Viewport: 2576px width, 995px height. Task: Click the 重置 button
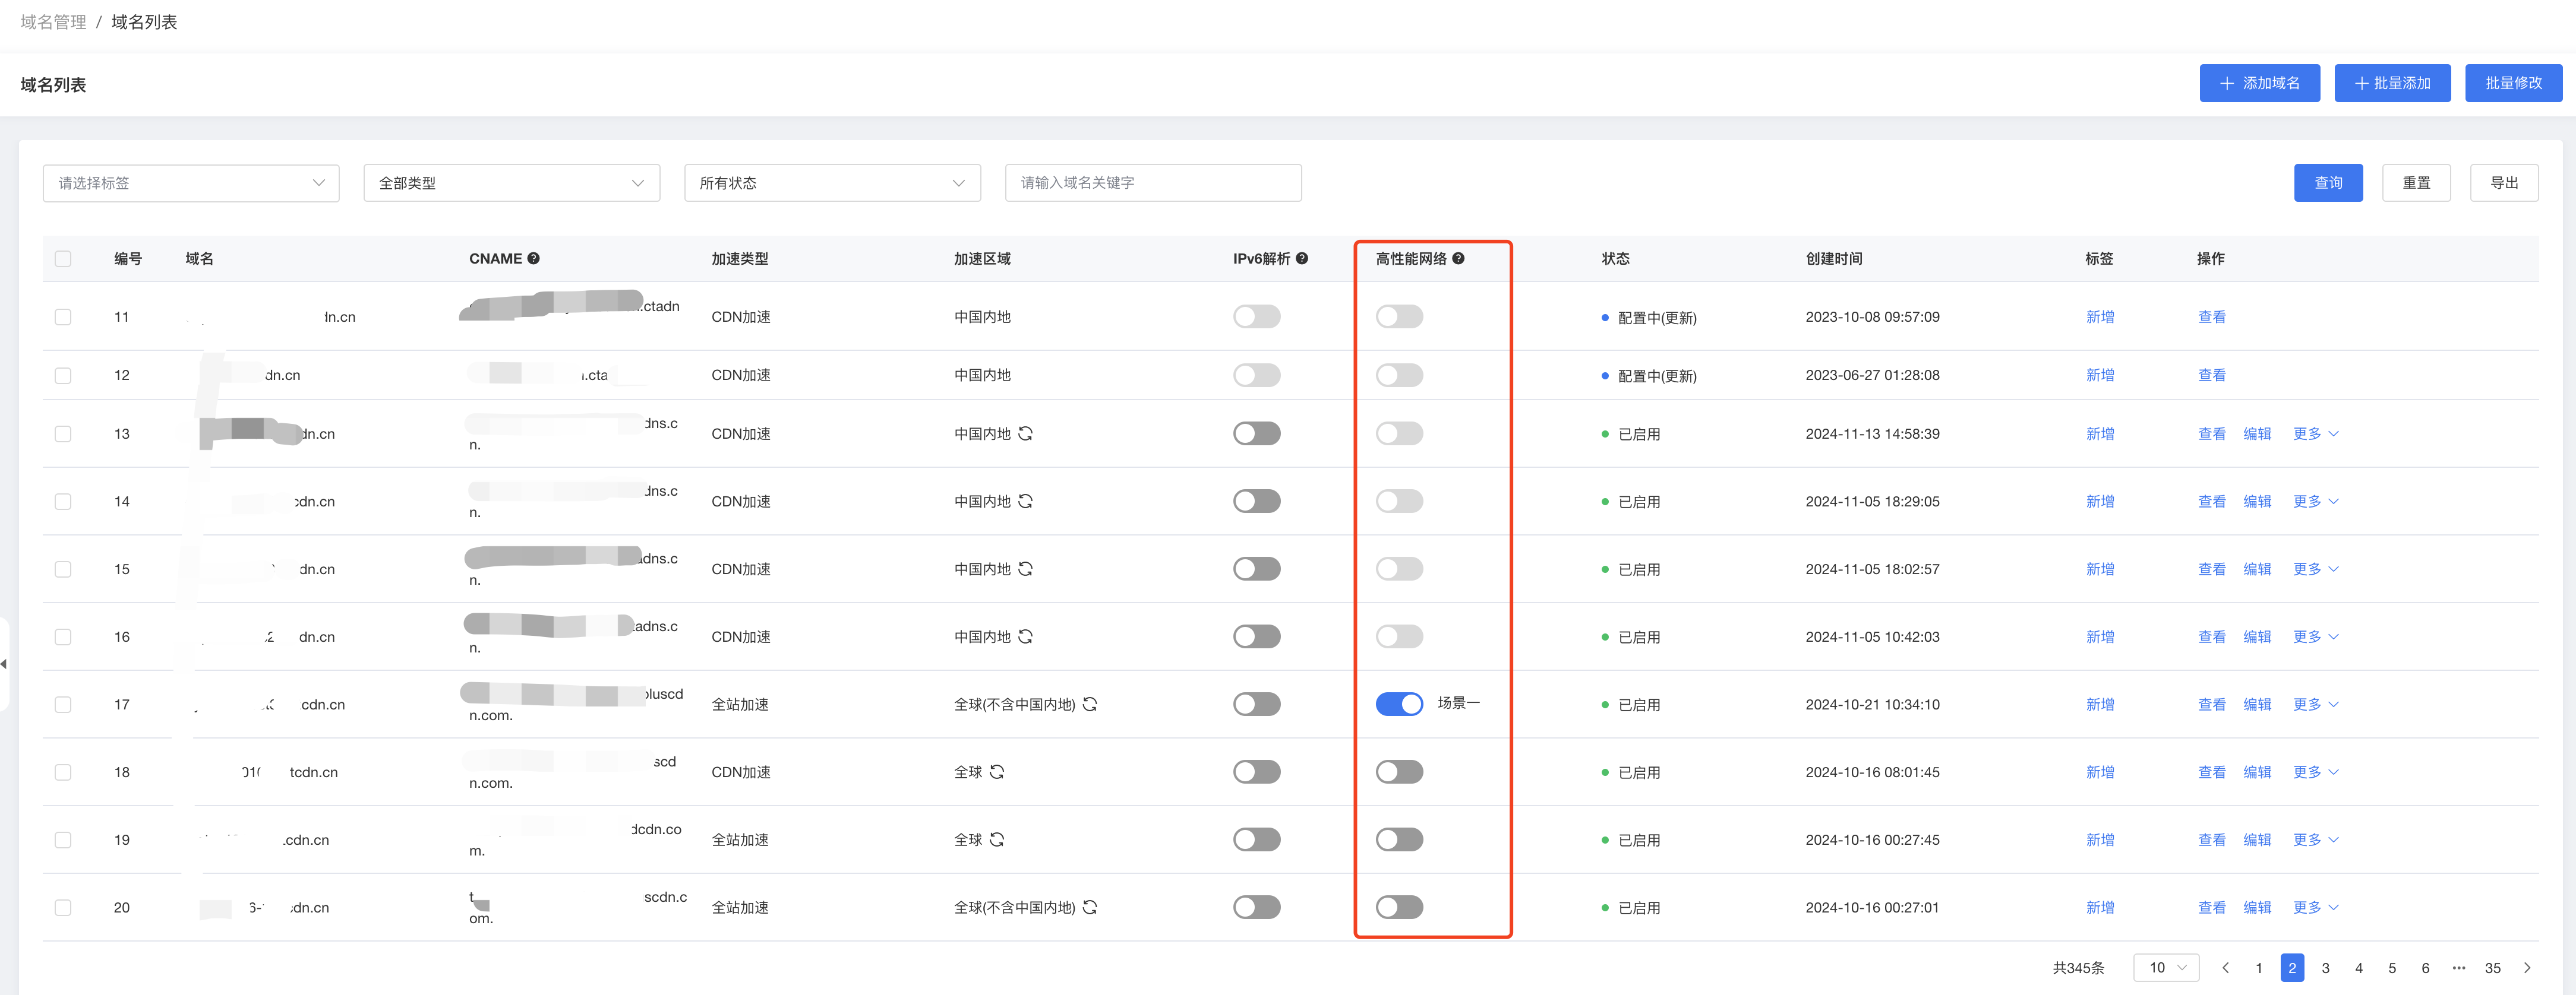2416,183
